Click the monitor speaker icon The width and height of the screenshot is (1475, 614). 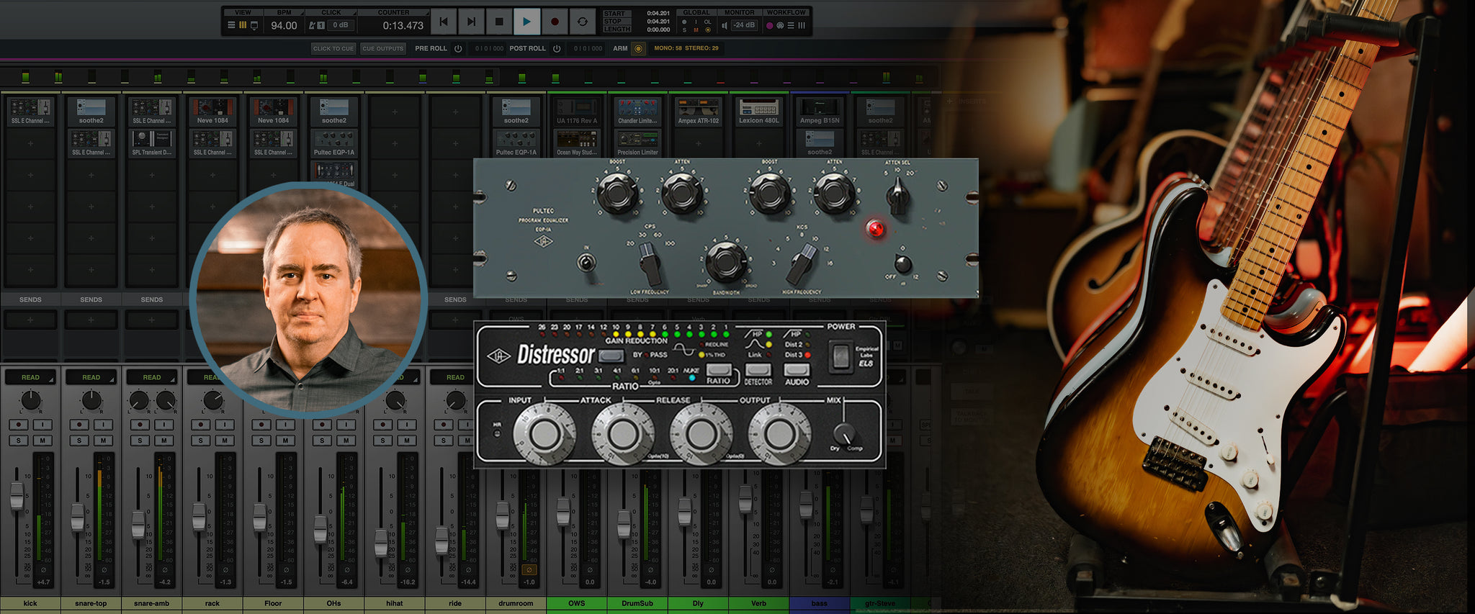coord(725,25)
